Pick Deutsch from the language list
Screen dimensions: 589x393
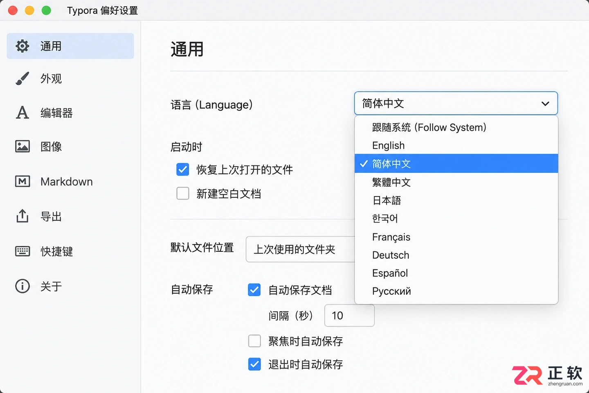pyautogui.click(x=456, y=255)
